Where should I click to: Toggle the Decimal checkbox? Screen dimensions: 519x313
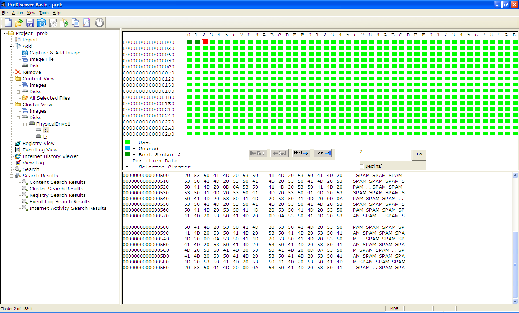coord(361,166)
